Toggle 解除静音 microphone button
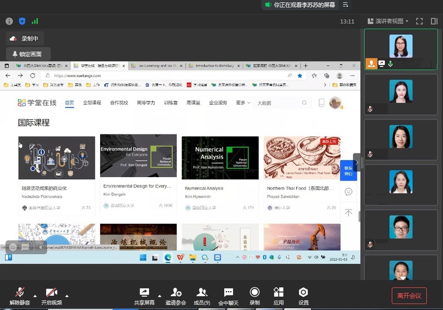 pyautogui.click(x=19, y=296)
